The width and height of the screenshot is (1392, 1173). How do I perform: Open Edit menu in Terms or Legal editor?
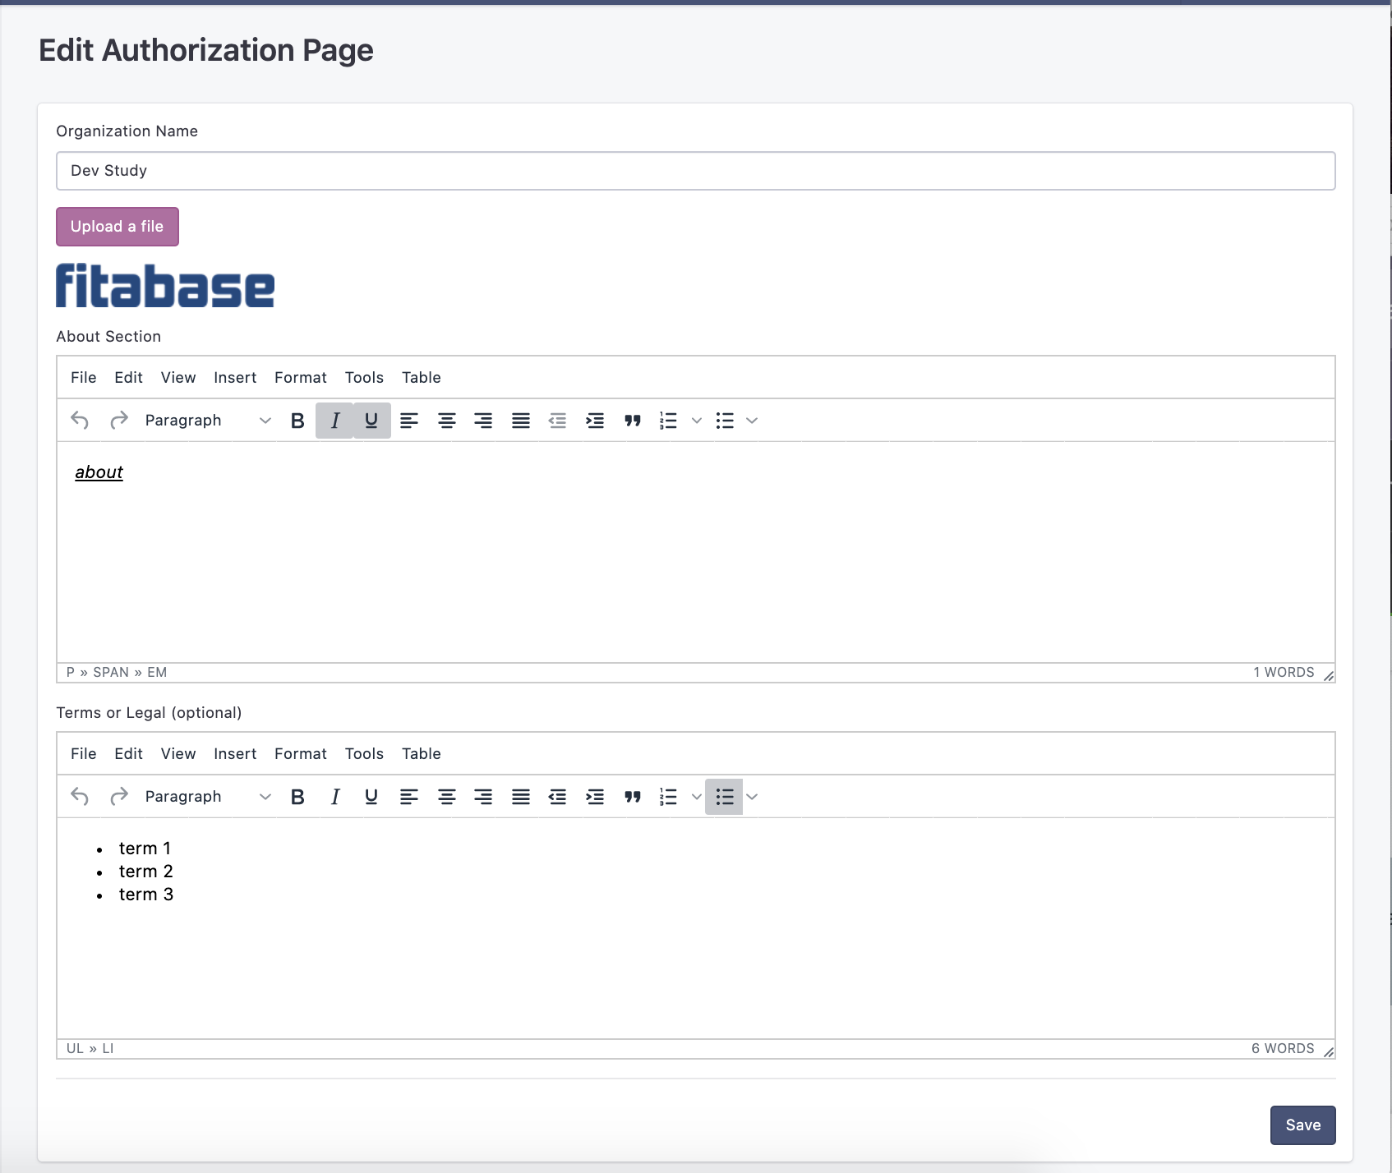pos(128,754)
